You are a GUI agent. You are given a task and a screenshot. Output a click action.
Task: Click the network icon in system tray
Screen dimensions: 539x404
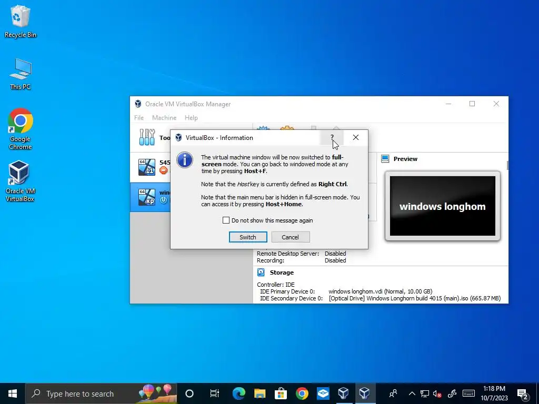[x=425, y=393]
